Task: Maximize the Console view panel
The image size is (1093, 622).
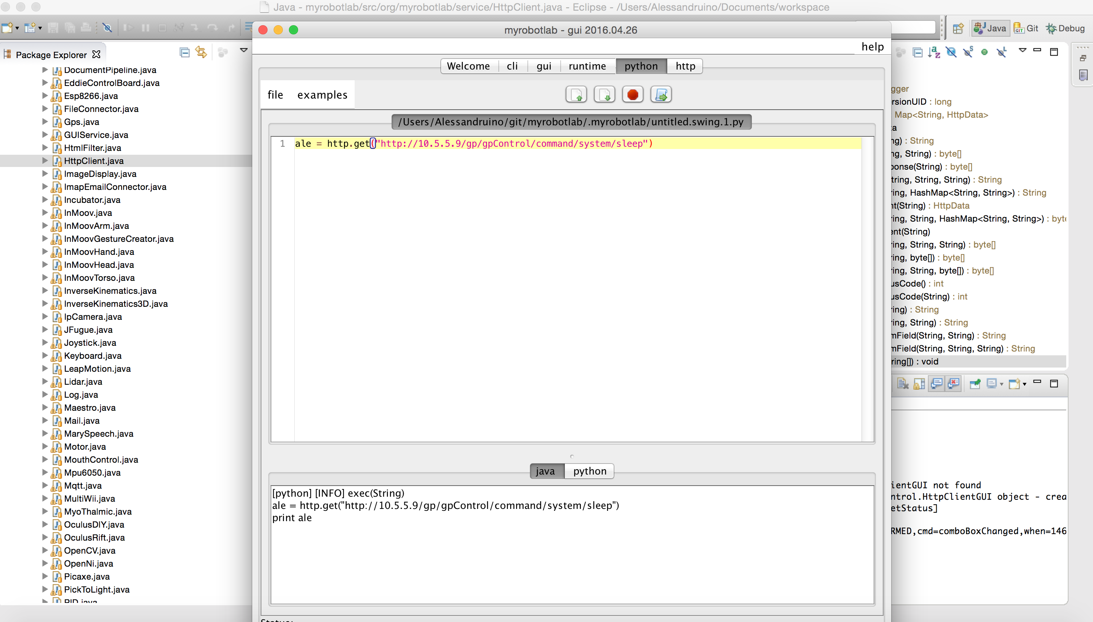Action: (1054, 384)
